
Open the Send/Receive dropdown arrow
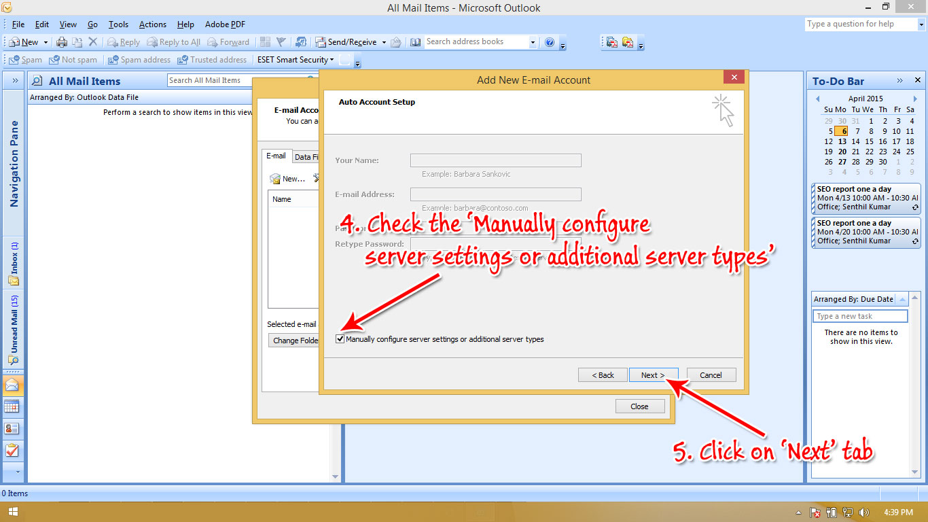point(383,41)
